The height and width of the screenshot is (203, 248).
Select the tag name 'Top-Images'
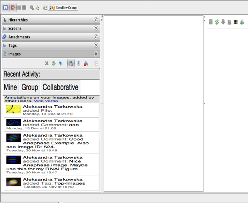[70, 183]
